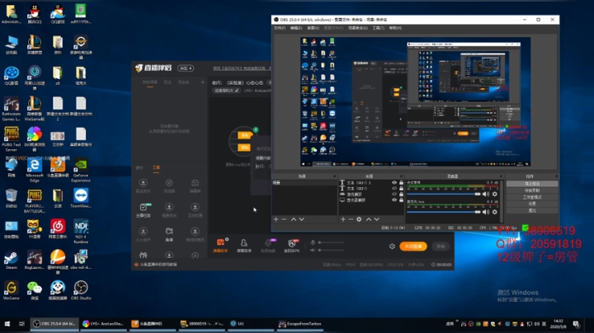This screenshot has height=333, width=594.
Task: Move the scene up in the OBS scenes panel
Action: pos(294,219)
